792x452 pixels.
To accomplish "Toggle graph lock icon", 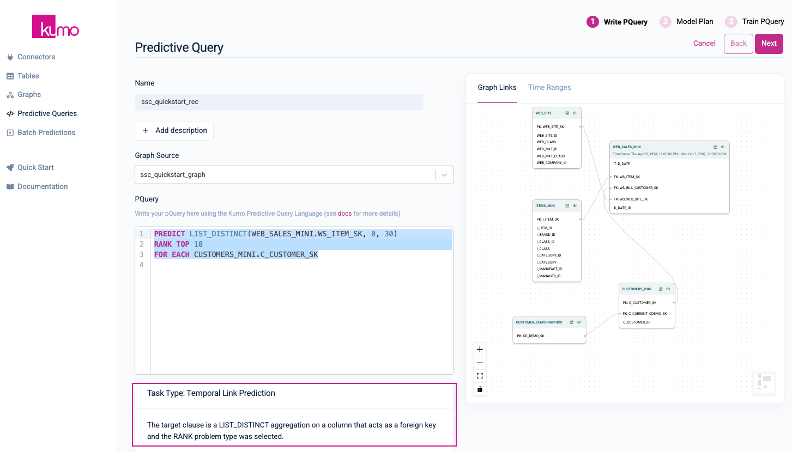I will (x=480, y=389).
